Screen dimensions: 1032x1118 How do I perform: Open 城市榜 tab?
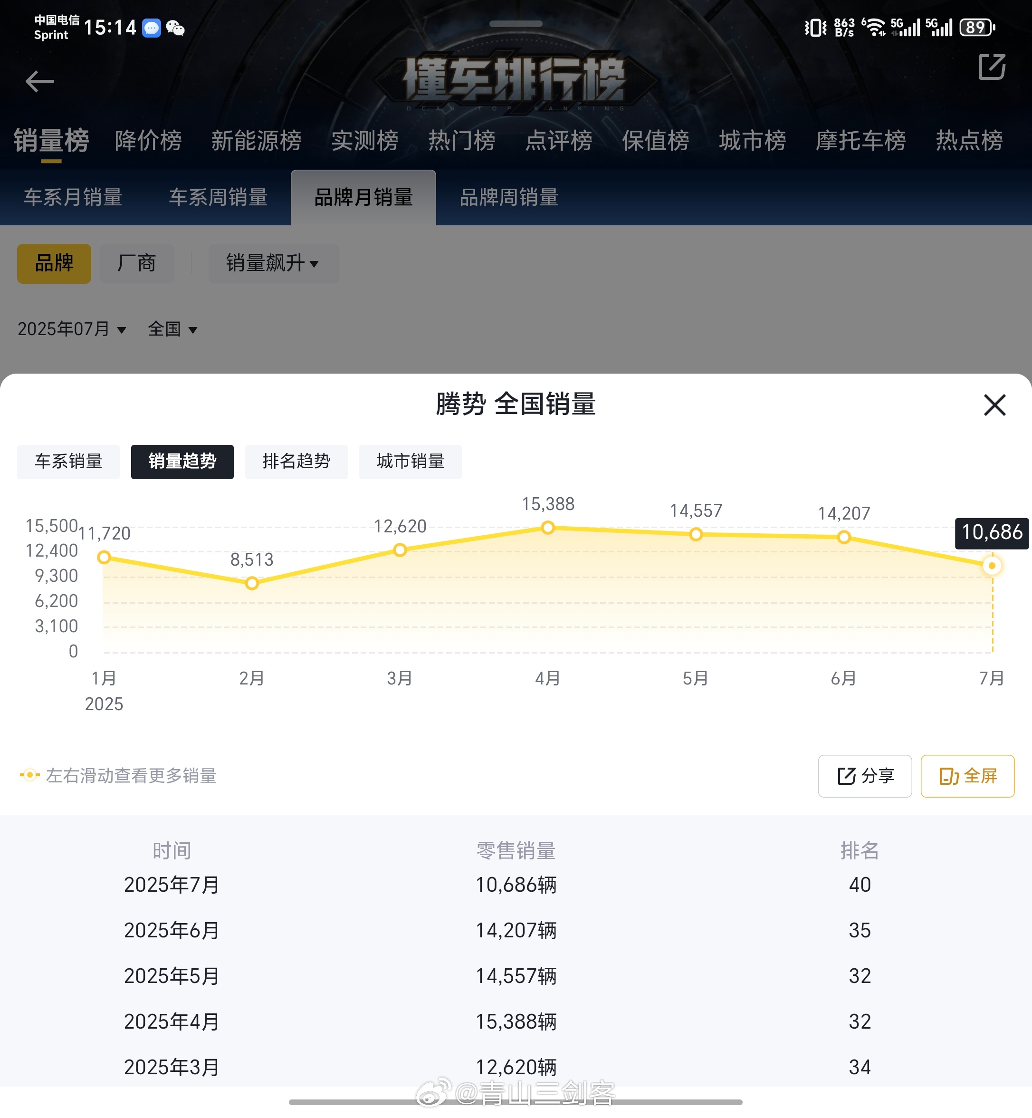point(752,140)
